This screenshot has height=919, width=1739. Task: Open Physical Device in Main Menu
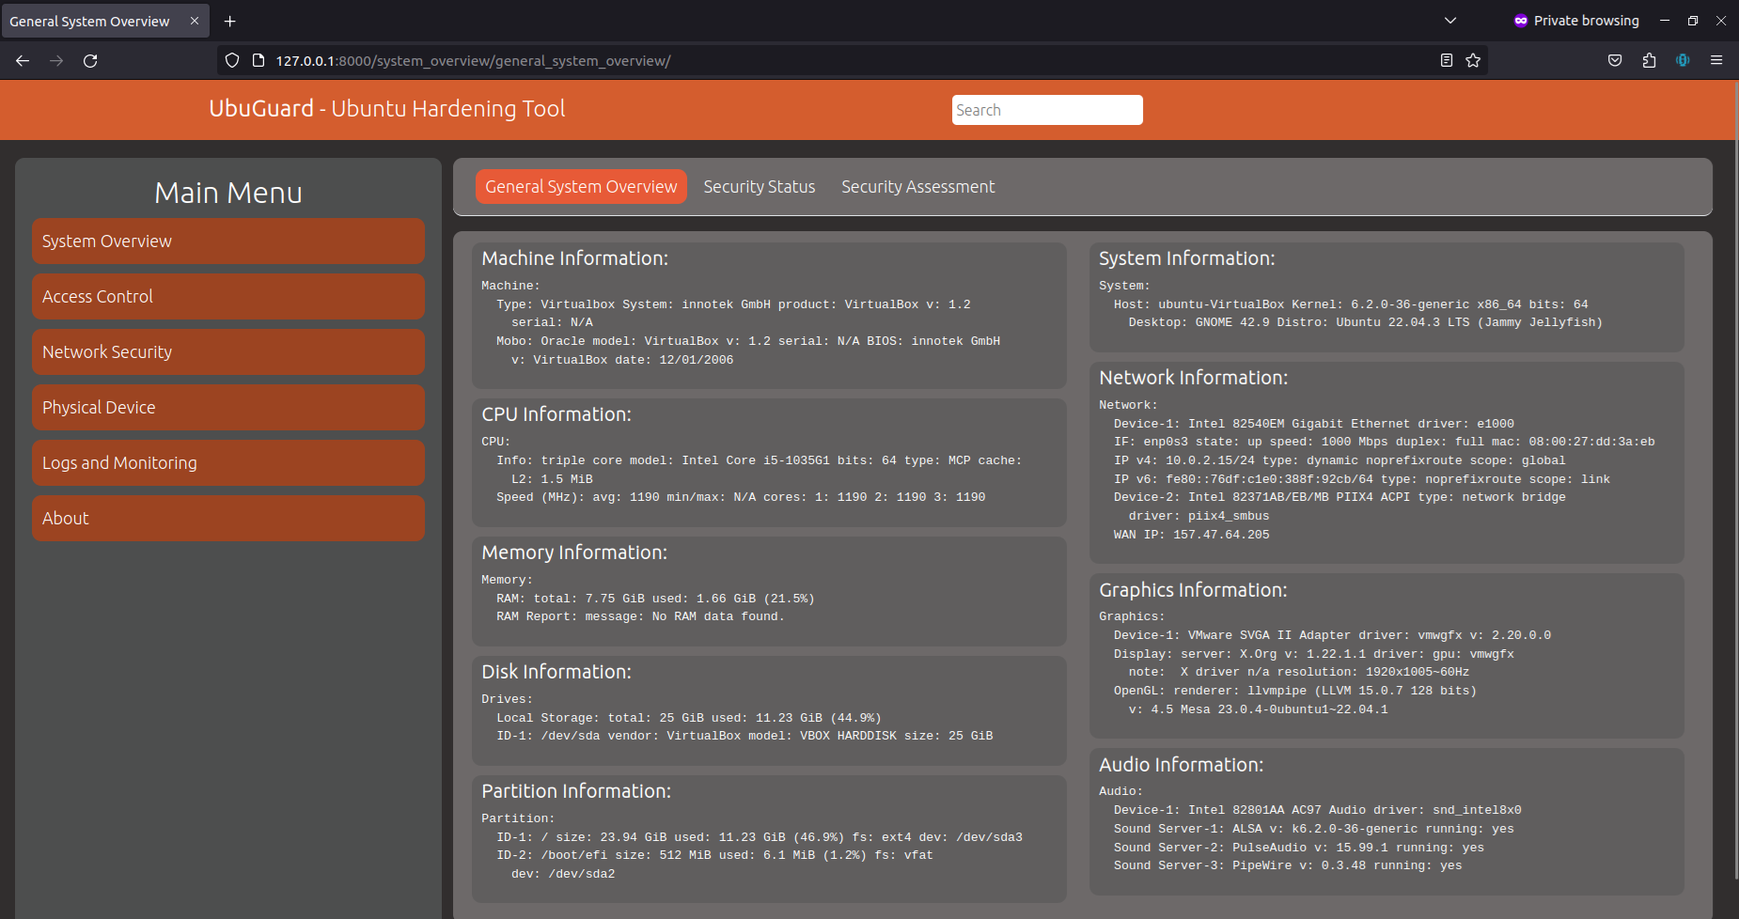(228, 408)
